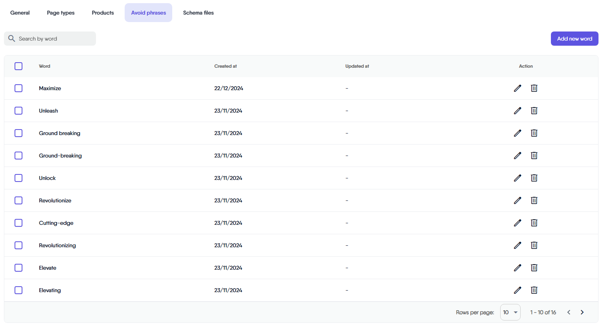Go to previous page using left chevron
The image size is (604, 326).
coord(569,312)
